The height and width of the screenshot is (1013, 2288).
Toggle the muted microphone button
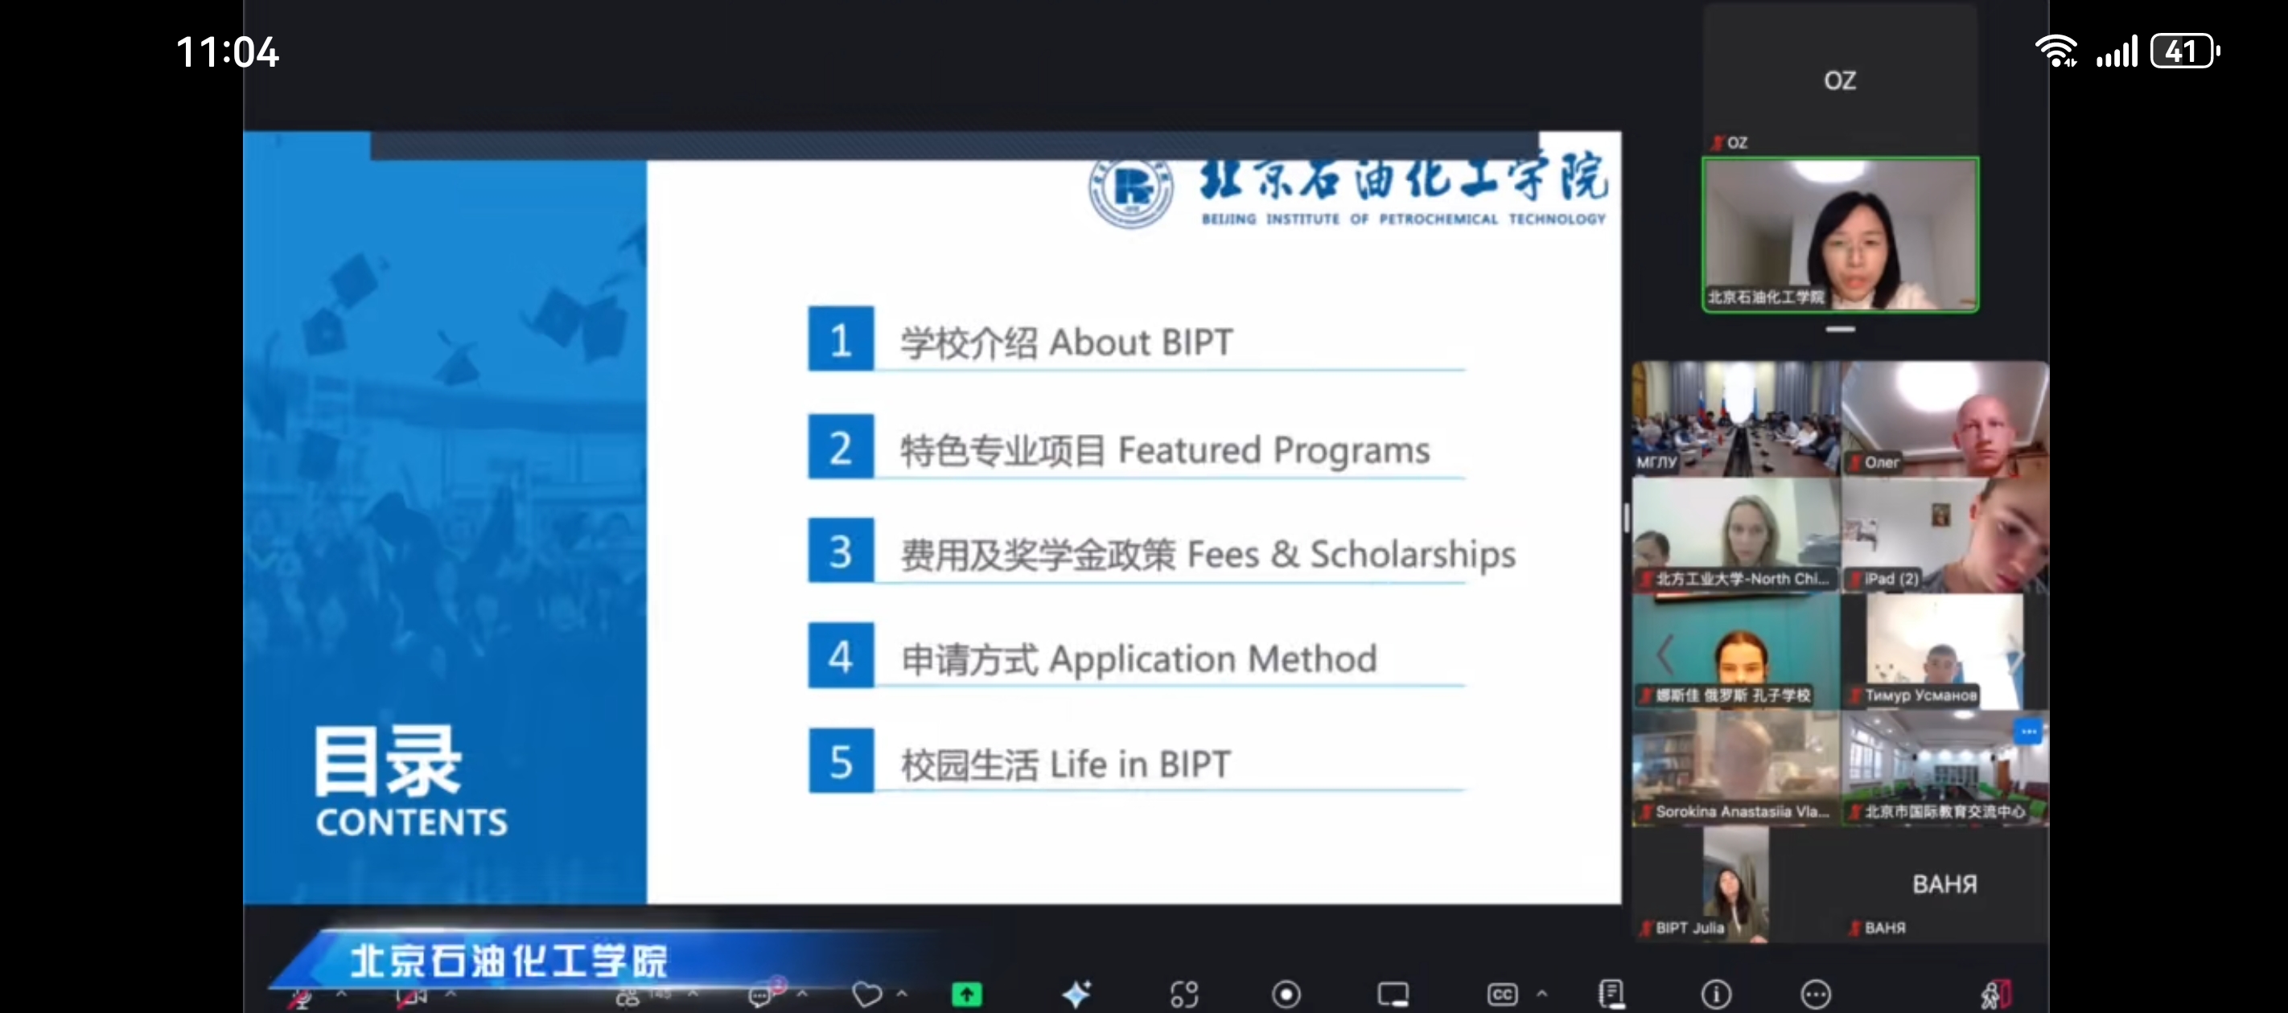tap(300, 997)
